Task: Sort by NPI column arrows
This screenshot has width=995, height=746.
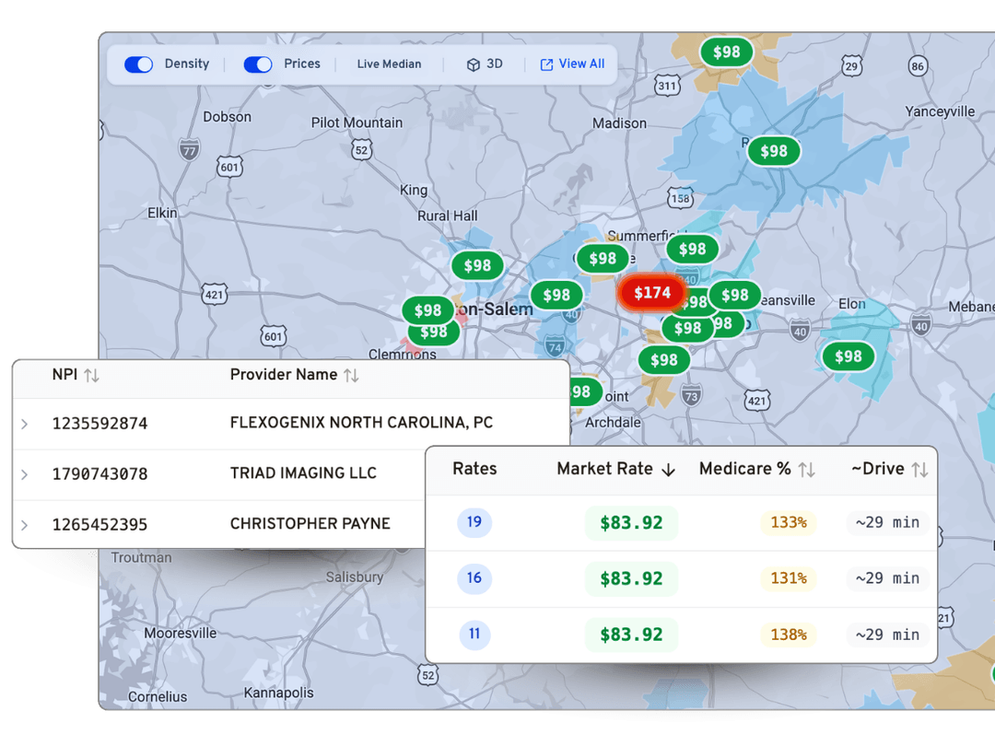Action: coord(91,376)
